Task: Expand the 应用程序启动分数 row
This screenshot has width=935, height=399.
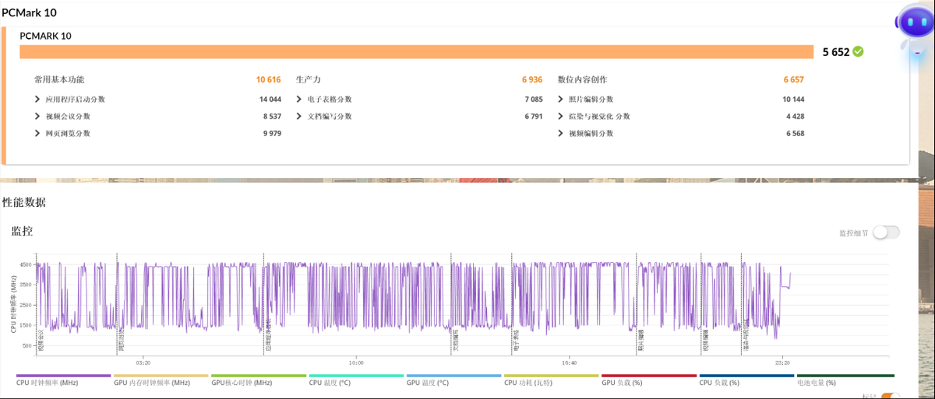Action: 38,100
